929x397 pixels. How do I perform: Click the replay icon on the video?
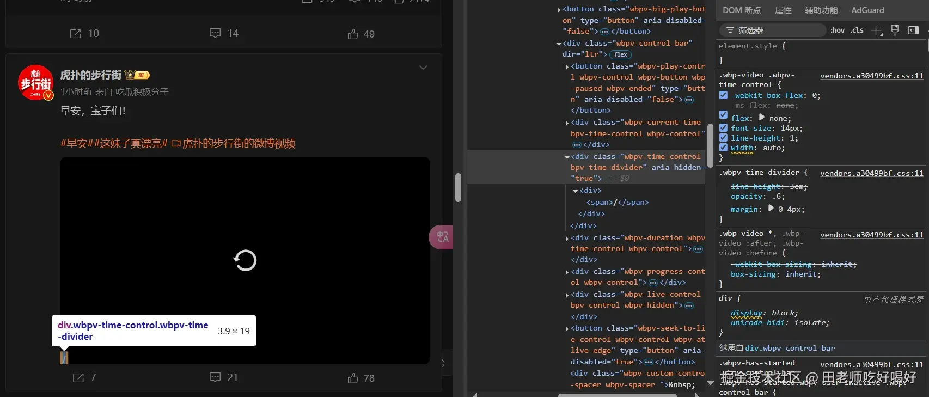[245, 260]
